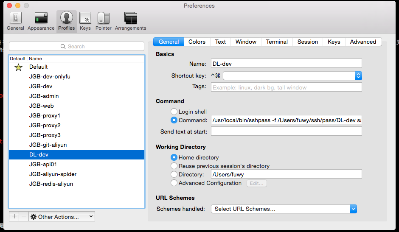The image size is (399, 232).
Task: Select the JGB-redis-aliyun profile
Action: click(x=51, y=184)
